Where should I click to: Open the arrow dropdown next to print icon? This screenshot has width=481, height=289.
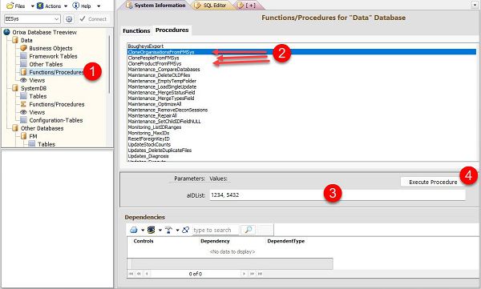coord(143,230)
